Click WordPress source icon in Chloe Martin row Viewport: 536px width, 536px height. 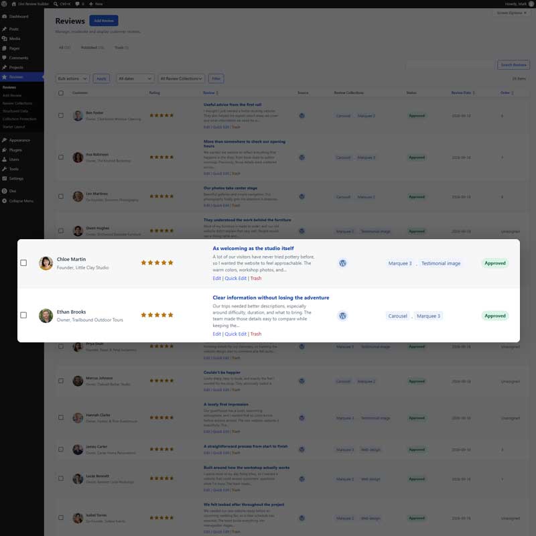pos(342,263)
